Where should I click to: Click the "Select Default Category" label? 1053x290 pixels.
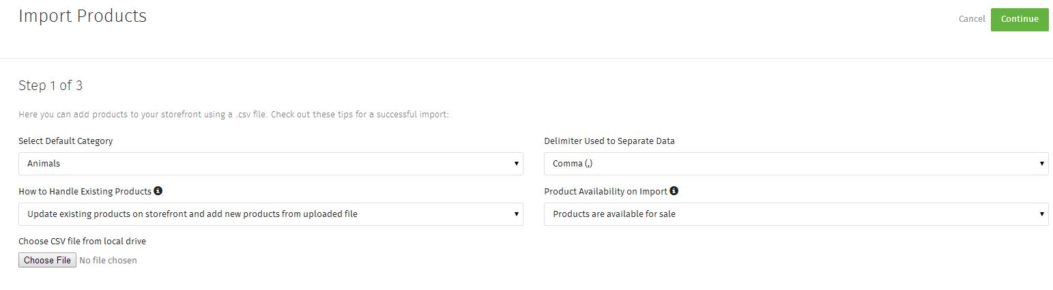66,141
